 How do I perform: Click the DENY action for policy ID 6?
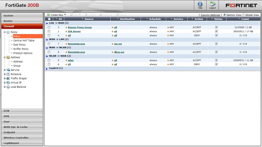click(197, 64)
